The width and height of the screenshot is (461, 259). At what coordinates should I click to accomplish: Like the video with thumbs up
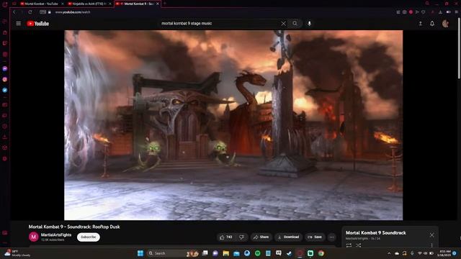click(x=226, y=237)
